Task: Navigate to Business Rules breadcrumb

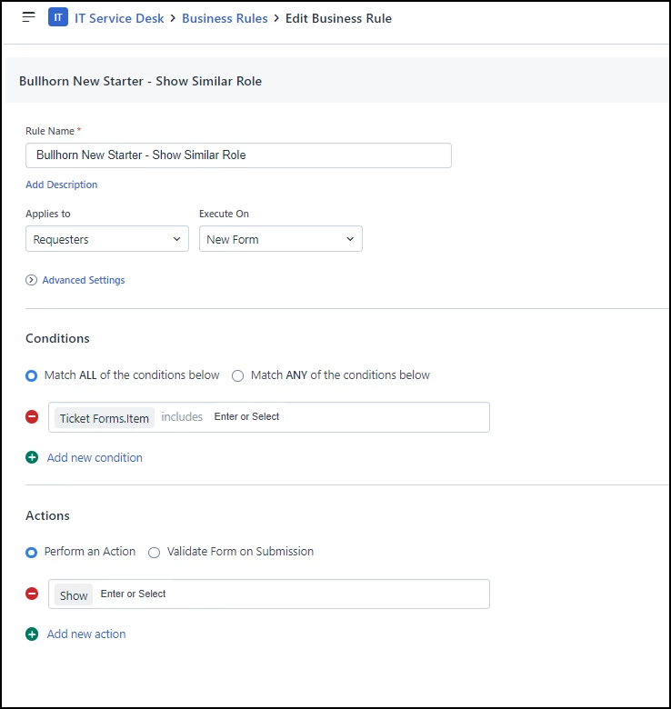Action: pyautogui.click(x=225, y=18)
